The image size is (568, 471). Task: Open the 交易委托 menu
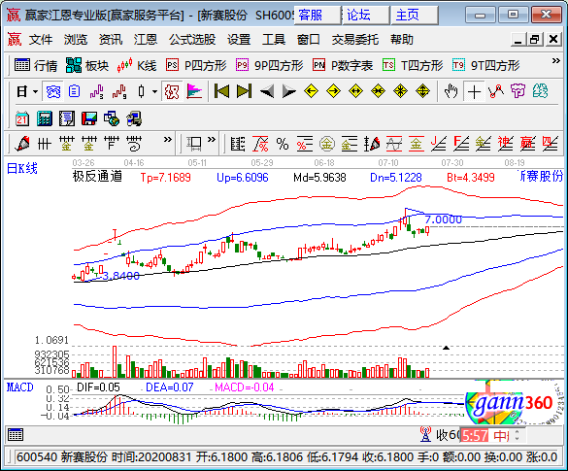[x=355, y=40]
